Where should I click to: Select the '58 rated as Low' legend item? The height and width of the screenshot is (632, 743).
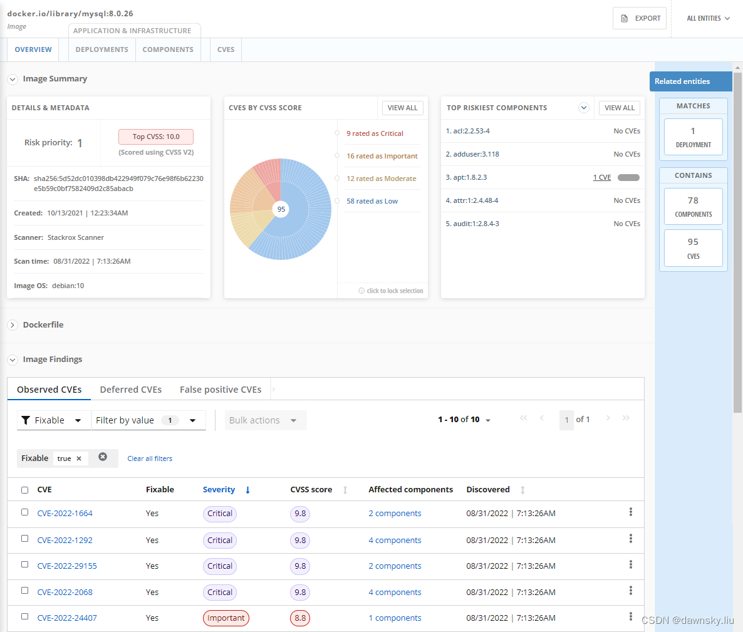[372, 201]
